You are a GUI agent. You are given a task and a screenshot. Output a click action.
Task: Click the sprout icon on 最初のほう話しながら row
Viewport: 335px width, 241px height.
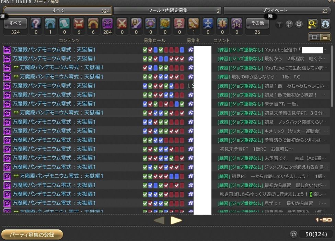(x=16, y=77)
